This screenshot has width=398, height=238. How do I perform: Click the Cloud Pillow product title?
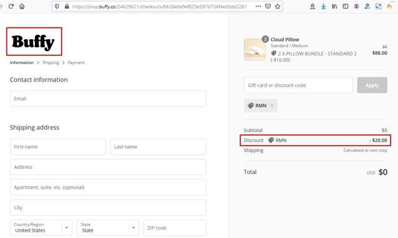(x=285, y=39)
